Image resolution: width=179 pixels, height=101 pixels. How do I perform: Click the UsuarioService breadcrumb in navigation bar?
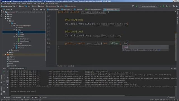70,6
